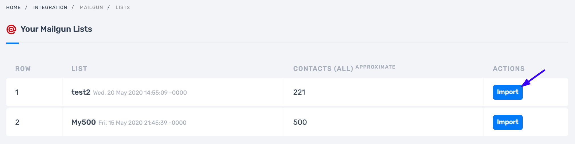Click row number 2 cell

click(x=17, y=122)
